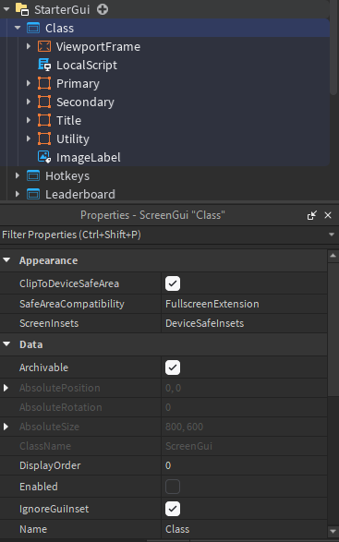This screenshot has height=542, width=339.
Task: Expand the Utility node
Action: (x=29, y=139)
